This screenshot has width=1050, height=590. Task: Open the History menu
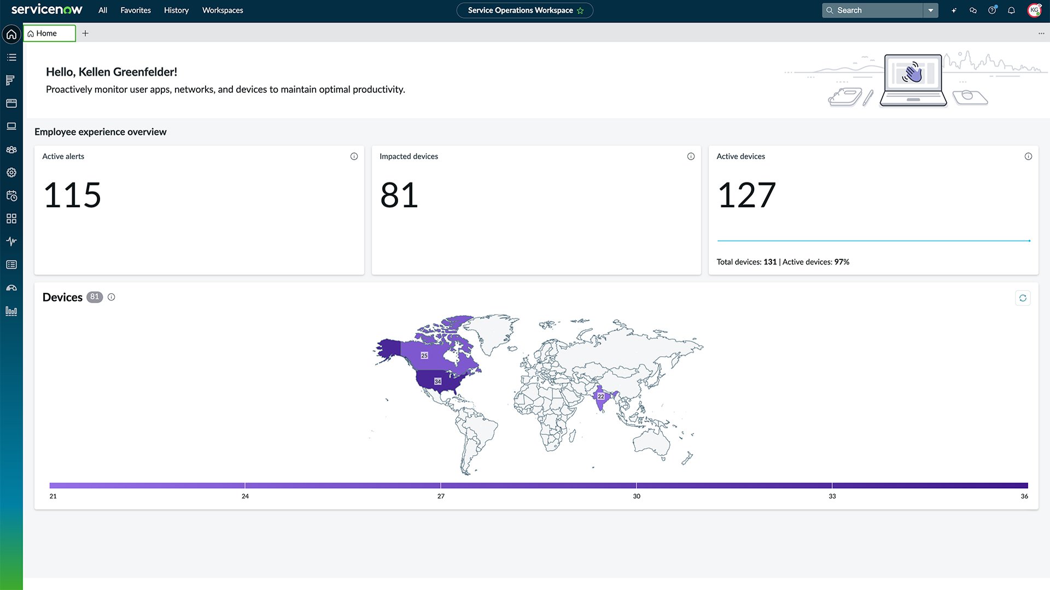pos(176,10)
